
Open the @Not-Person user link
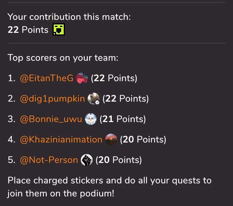point(49,160)
